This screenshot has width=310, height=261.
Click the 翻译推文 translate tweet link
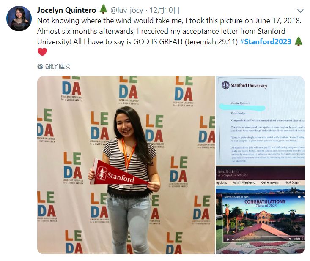58,67
